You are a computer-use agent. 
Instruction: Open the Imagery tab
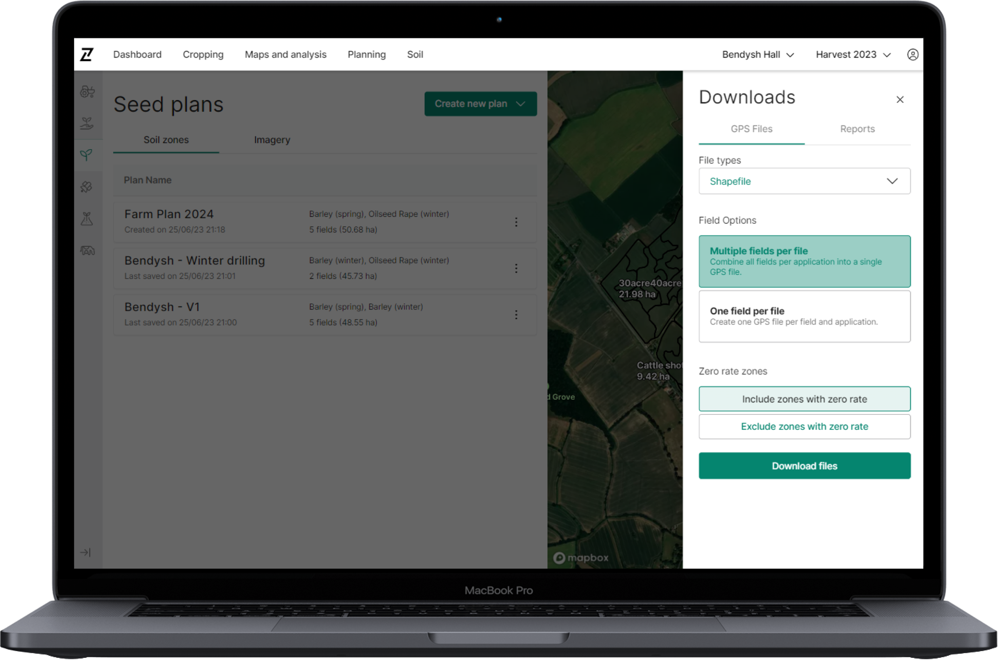(272, 140)
